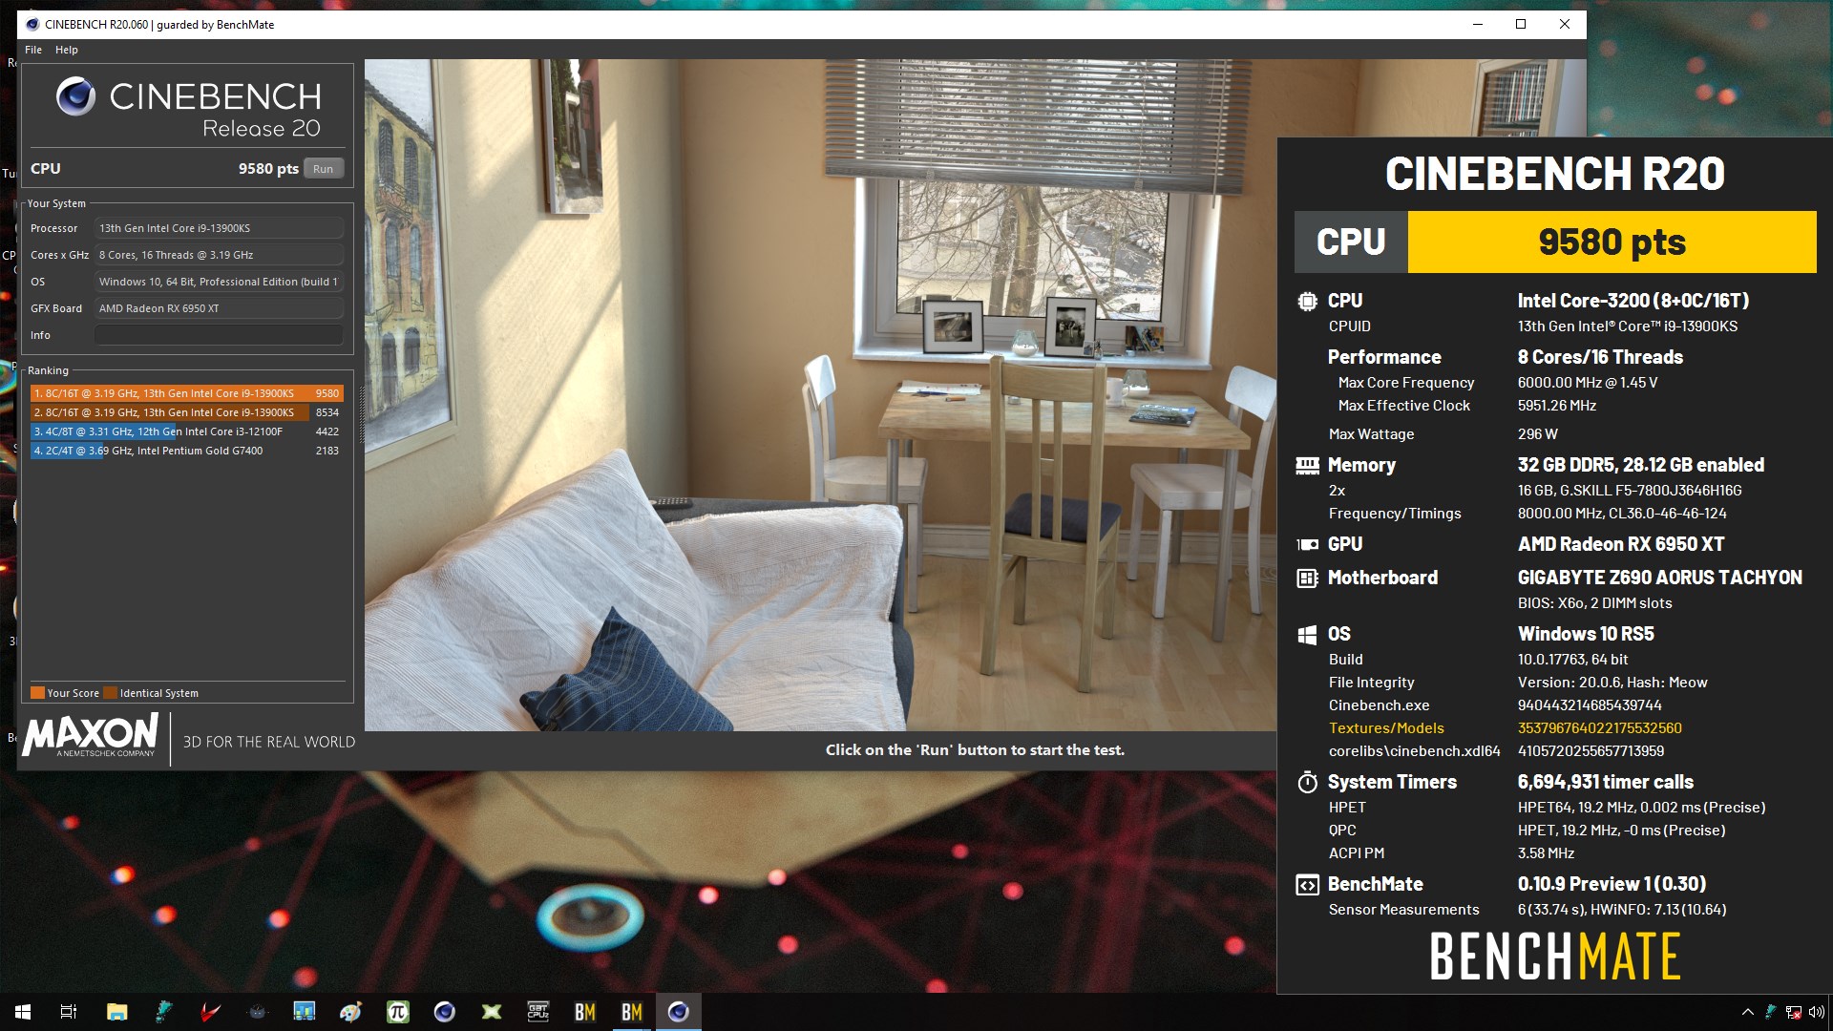The height and width of the screenshot is (1031, 1833).
Task: Select ranking row 1 with score 9580
Action: pyautogui.click(x=186, y=393)
